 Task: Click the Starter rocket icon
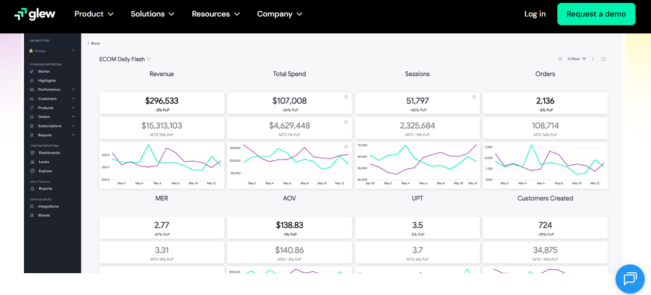click(32, 71)
